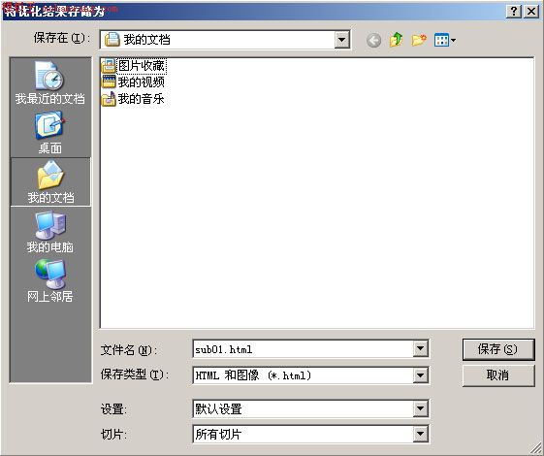Create a new folder

tap(419, 40)
